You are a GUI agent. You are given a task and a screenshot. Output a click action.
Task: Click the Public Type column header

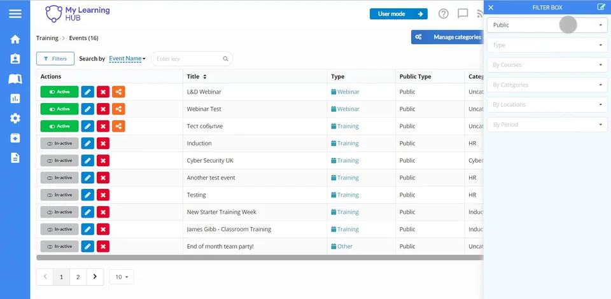[416, 77]
